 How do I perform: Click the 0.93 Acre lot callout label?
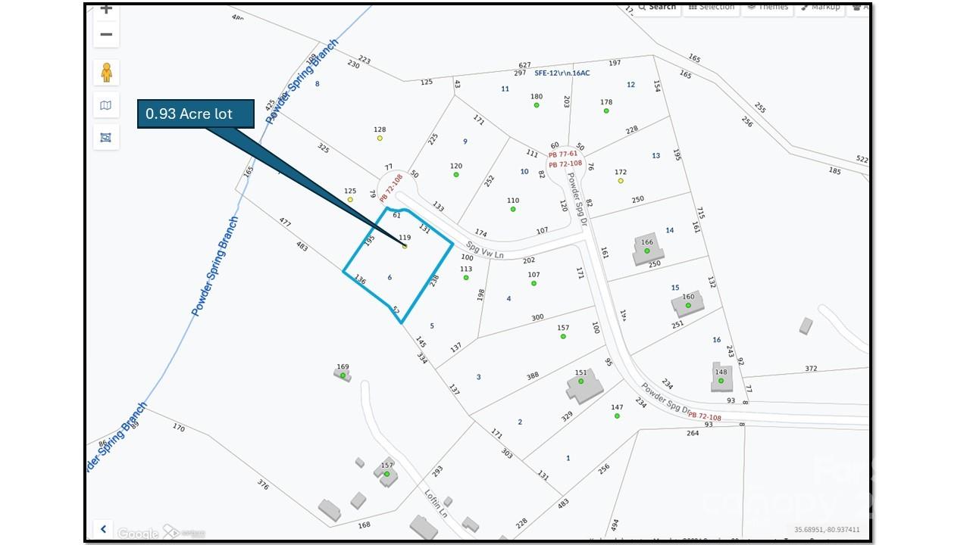pos(196,114)
